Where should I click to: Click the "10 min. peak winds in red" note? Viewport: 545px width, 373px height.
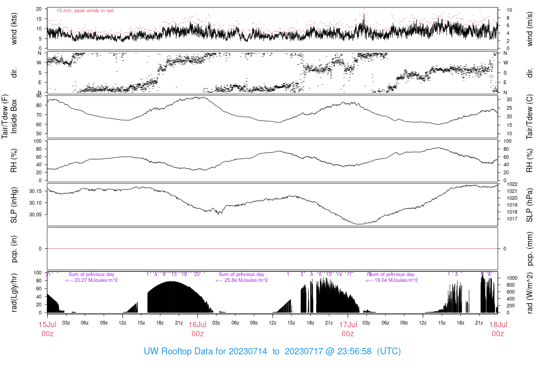pos(85,11)
